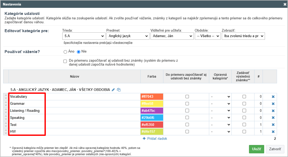
Task: Open Opravná kategória dropdown for Test
Action: click(x=220, y=125)
